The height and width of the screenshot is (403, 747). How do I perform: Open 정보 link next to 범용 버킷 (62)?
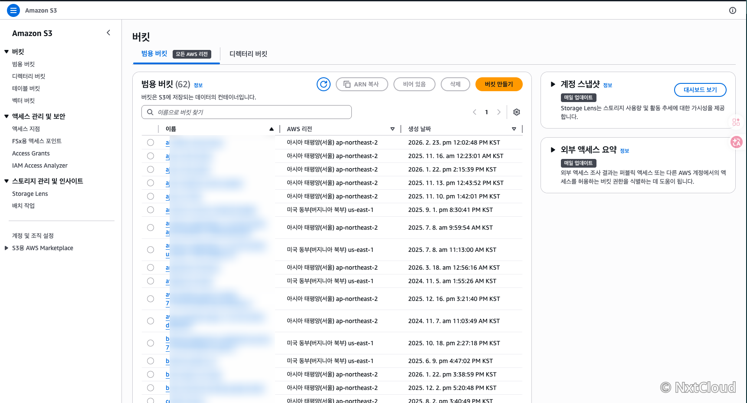click(198, 85)
